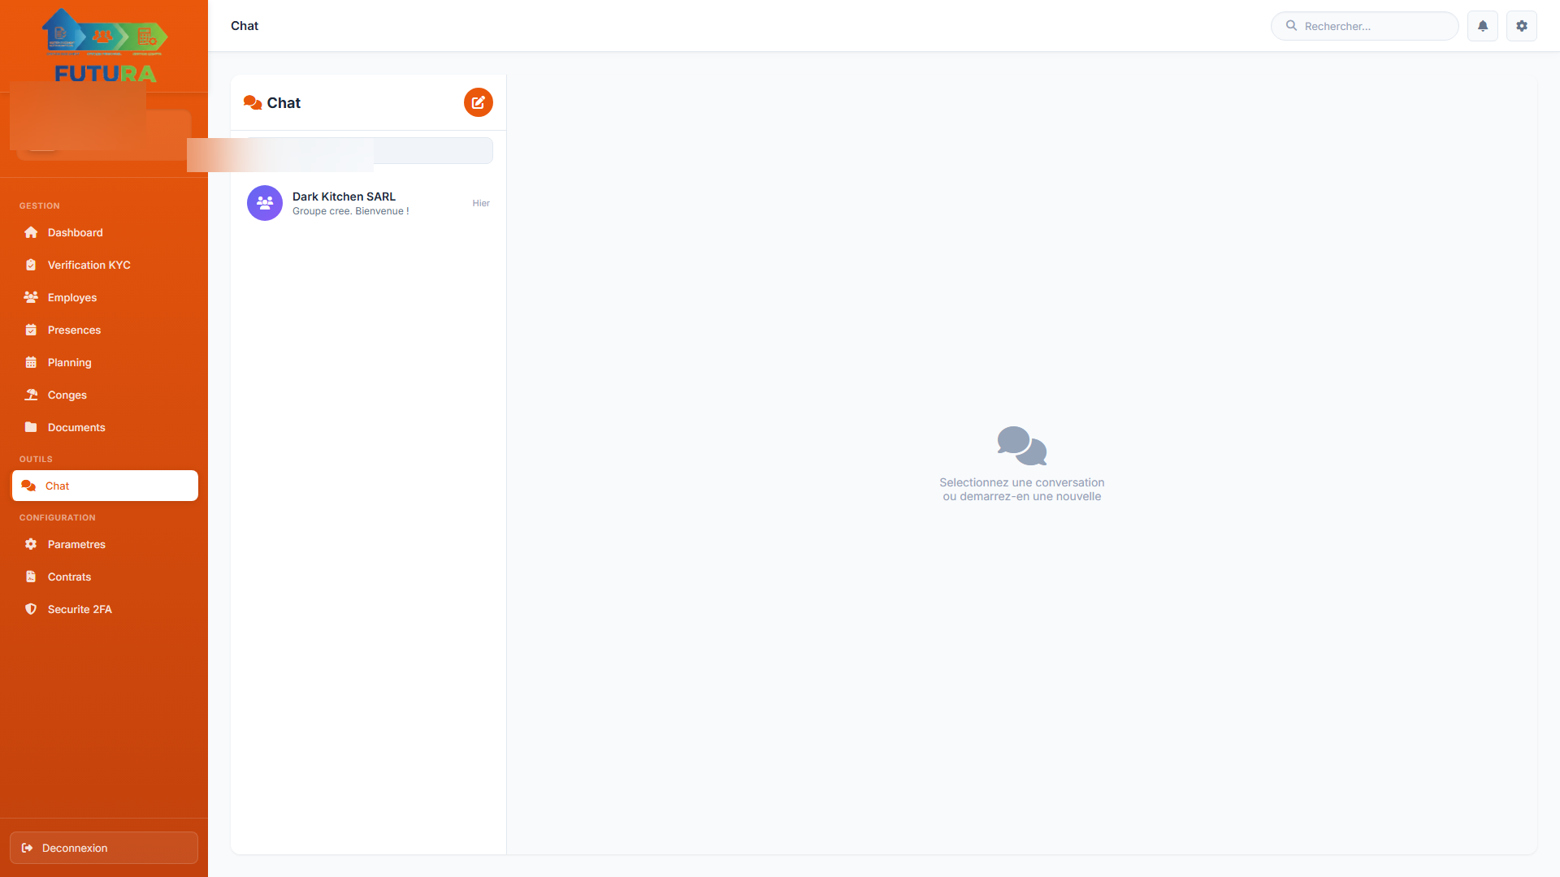Open Dark Kitchen SARL conversation
The image size is (1560, 877).
pos(367,203)
